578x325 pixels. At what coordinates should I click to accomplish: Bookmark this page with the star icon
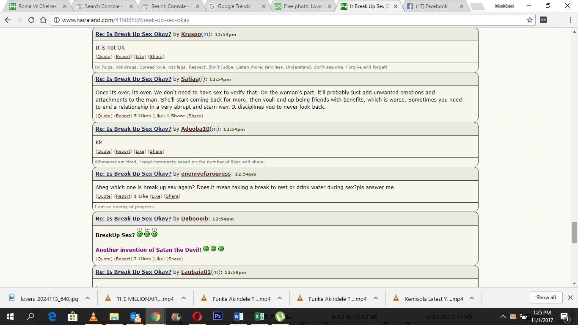coord(529,20)
